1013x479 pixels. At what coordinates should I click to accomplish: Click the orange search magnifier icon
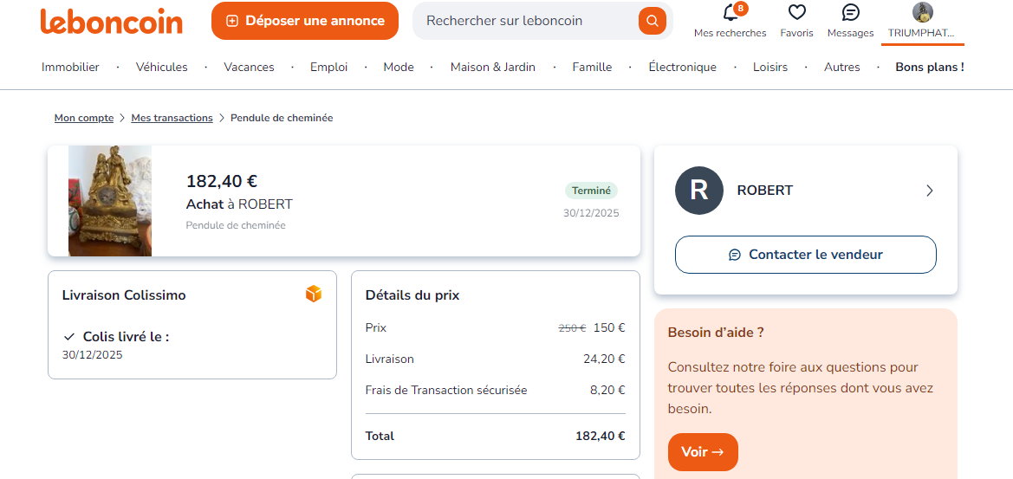point(652,21)
